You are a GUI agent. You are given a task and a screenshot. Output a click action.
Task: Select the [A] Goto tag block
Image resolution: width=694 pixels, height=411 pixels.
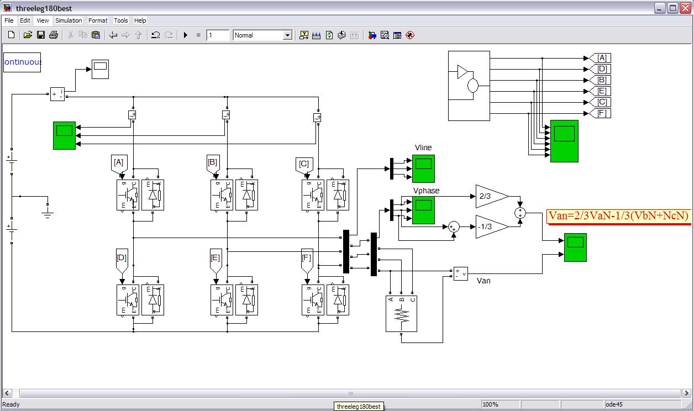click(x=602, y=58)
